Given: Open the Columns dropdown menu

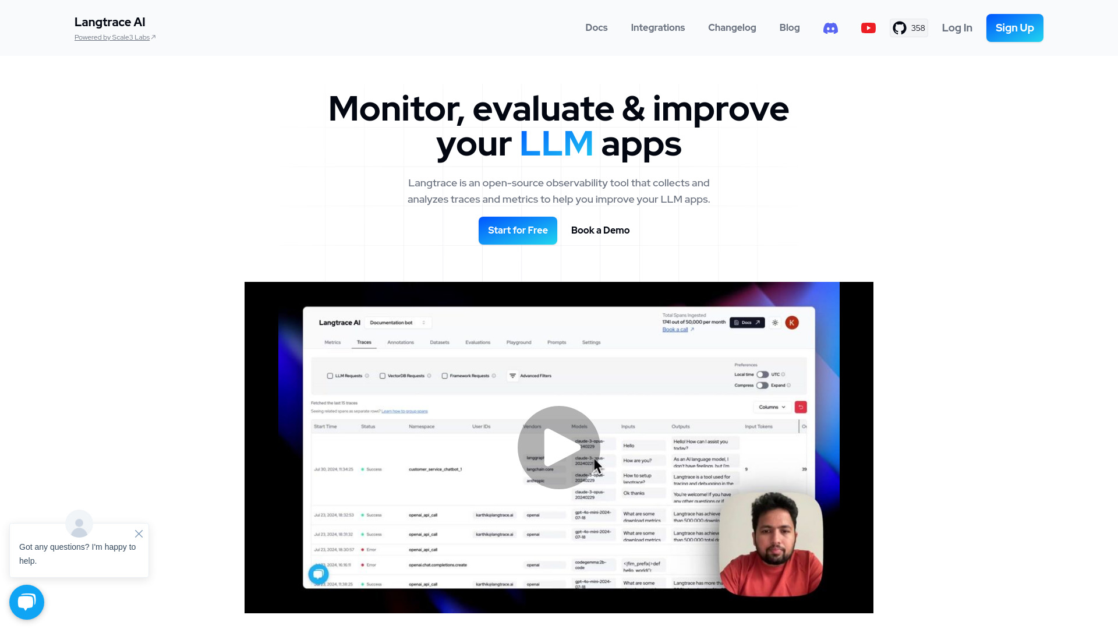Looking at the screenshot, I should point(770,407).
